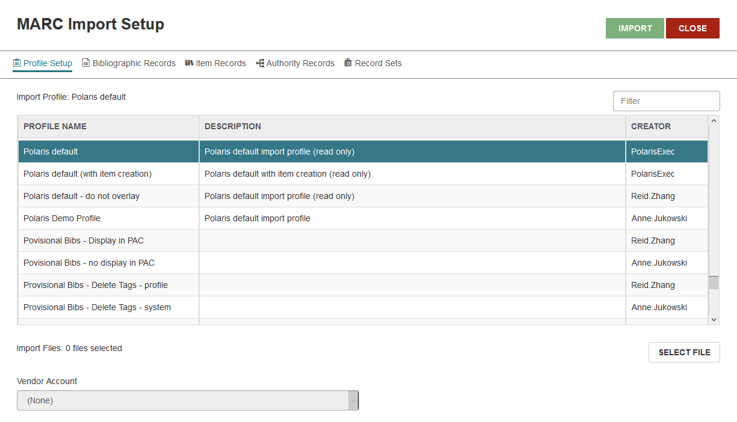This screenshot has height=422, width=737.
Task: Select Polaris default - do not overlay profile
Action: coord(363,196)
